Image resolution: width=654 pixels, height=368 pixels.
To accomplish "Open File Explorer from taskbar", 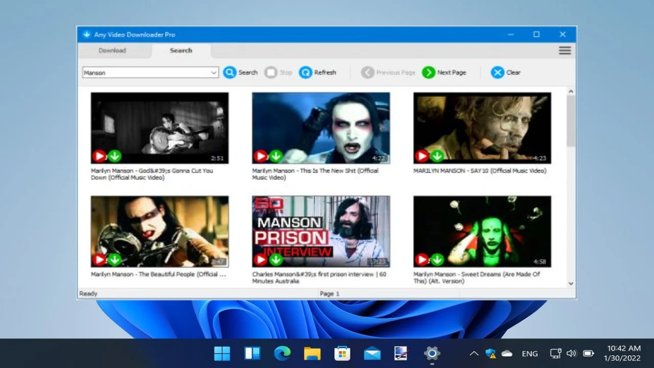I will pos(312,353).
